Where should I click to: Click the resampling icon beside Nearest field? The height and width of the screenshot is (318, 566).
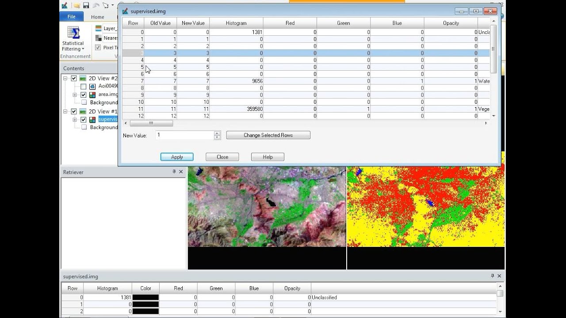point(98,38)
